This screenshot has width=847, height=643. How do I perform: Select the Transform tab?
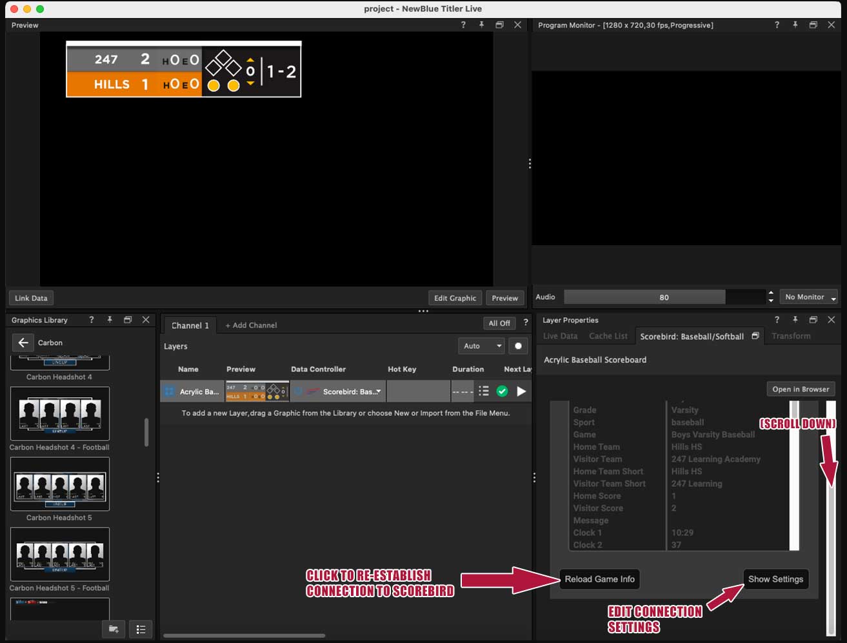click(x=791, y=336)
